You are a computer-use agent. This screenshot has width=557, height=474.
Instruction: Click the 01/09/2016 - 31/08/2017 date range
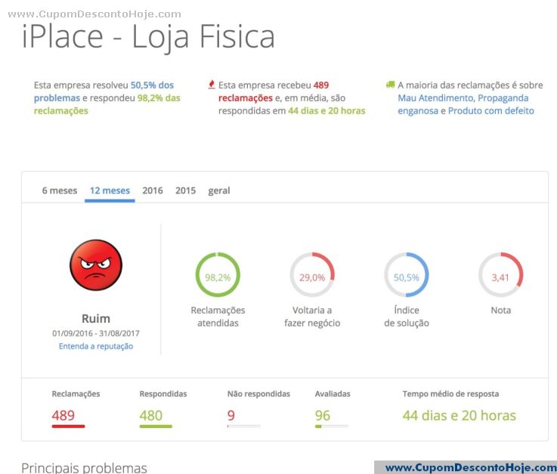96,333
